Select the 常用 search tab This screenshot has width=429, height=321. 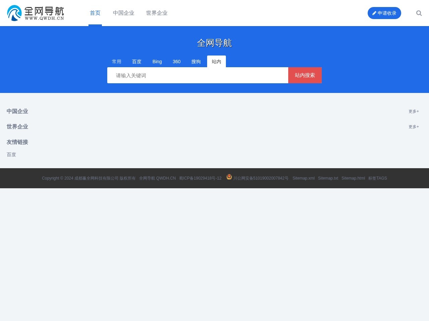click(x=117, y=62)
